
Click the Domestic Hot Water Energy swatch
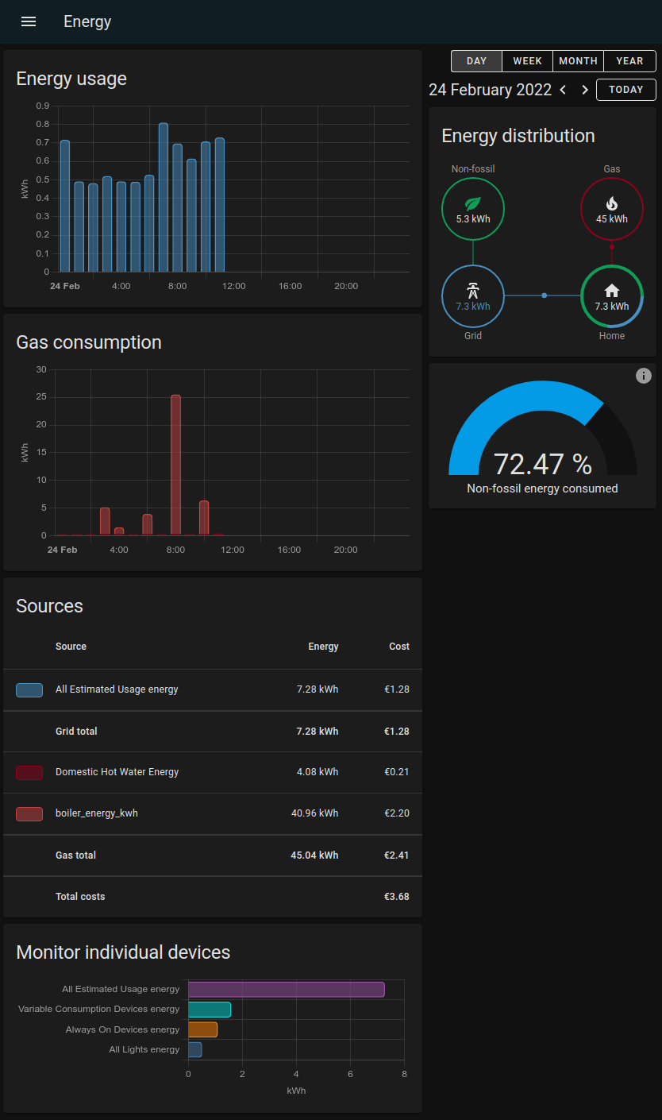point(29,772)
